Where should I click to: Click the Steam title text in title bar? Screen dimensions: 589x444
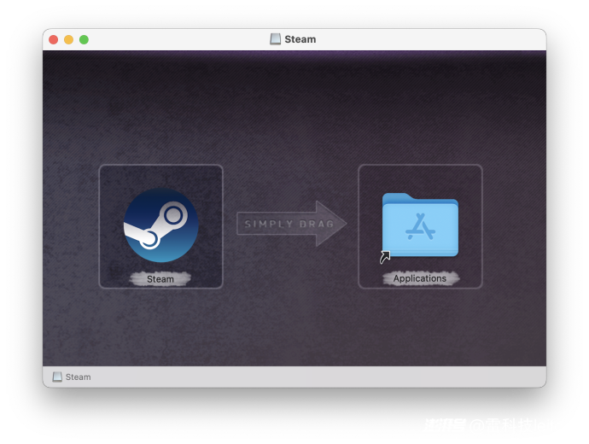pyautogui.click(x=300, y=39)
